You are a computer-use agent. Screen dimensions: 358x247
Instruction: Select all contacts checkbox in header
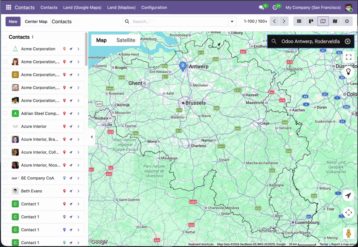click(5, 37)
